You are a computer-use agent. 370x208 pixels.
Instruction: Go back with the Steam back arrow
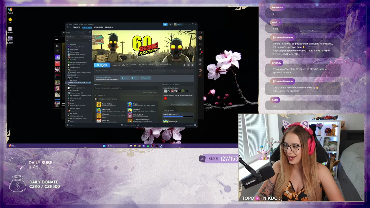[x=67, y=27]
